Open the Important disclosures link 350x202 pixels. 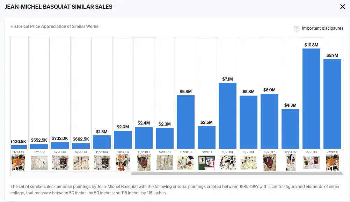pos(322,28)
